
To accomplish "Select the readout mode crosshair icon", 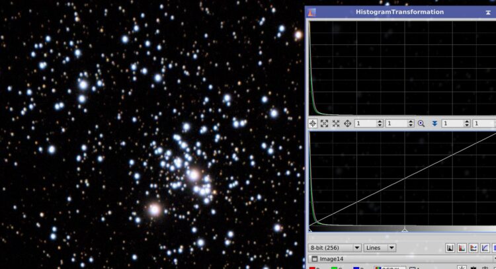I will coord(313,124).
